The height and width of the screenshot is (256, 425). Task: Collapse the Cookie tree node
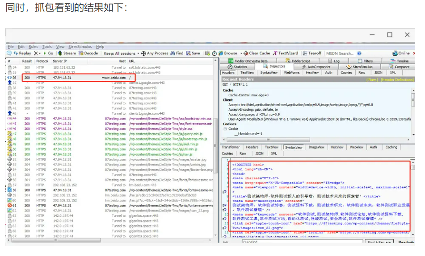[x=225, y=129]
